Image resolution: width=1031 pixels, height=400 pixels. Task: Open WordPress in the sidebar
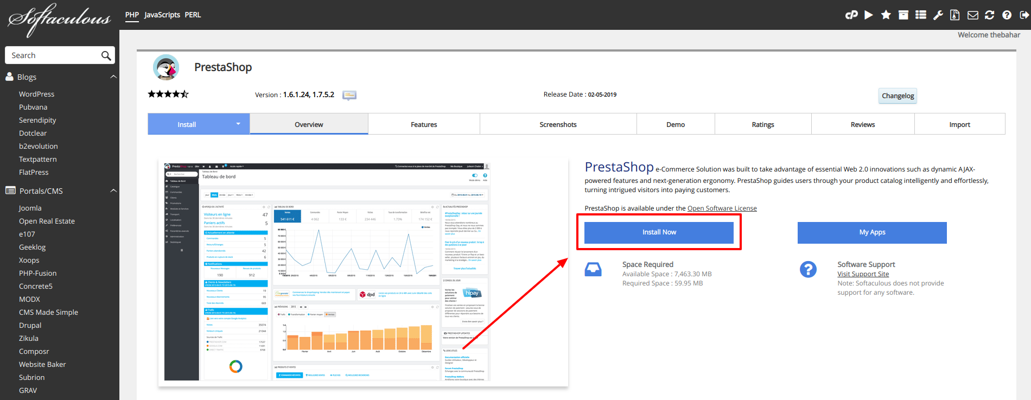36,94
